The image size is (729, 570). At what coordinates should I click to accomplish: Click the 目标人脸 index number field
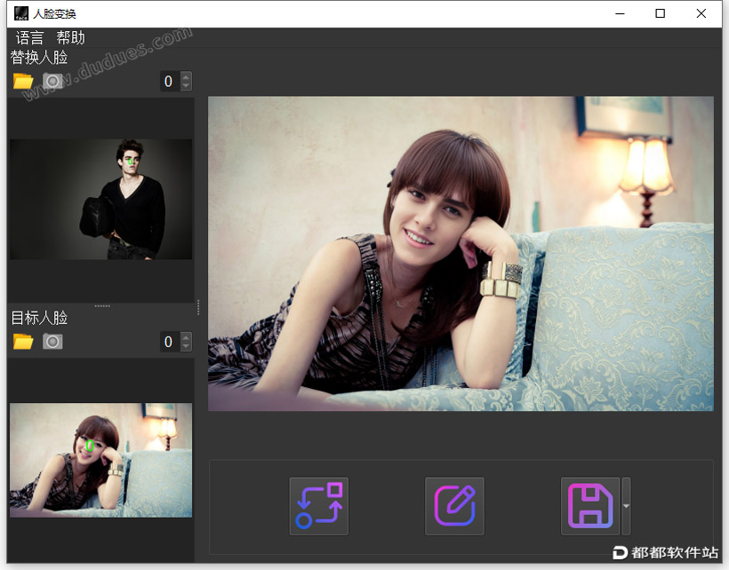(169, 342)
